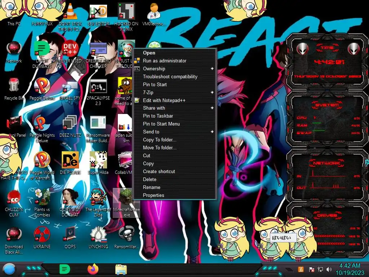Select the HOOKED ON XONIX icon
The image size is (369, 277).
click(x=126, y=17)
